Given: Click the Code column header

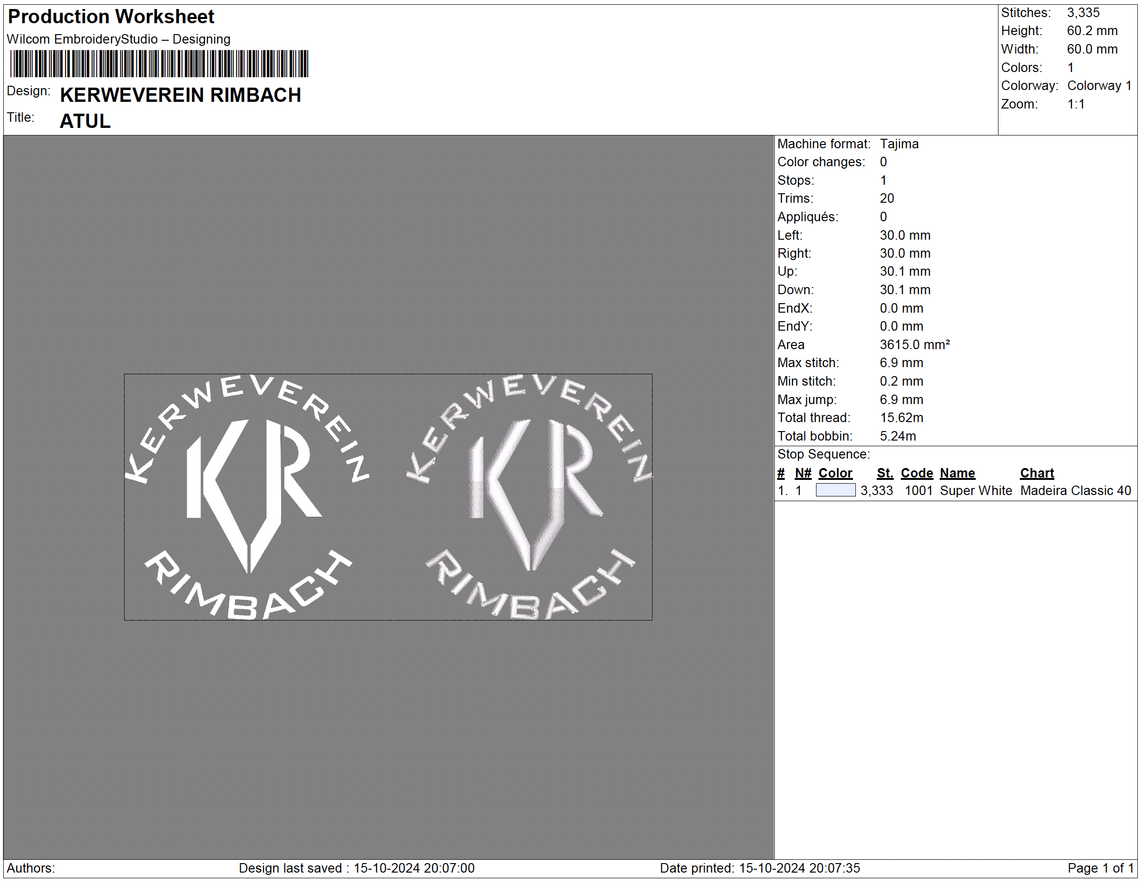Looking at the screenshot, I should (916, 473).
